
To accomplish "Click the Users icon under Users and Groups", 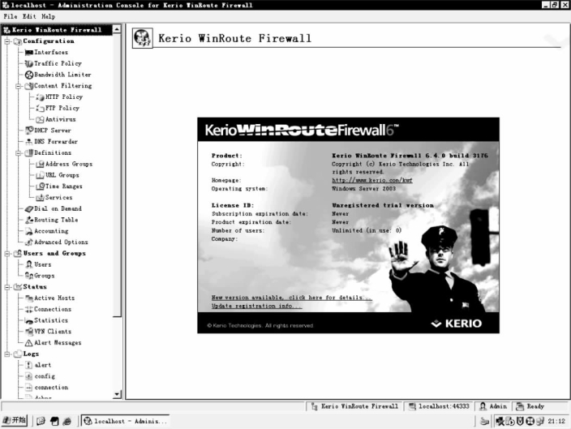I will click(28, 264).
